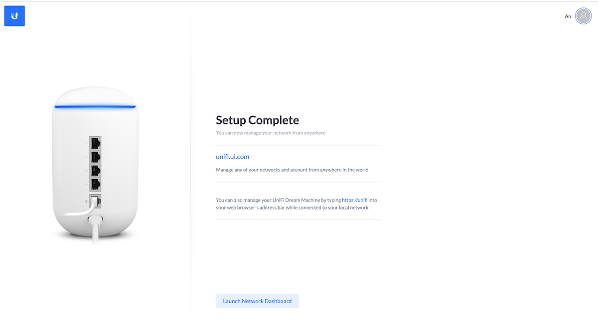Follow the https://unifi local link
This screenshot has height=329, width=598.
pyautogui.click(x=354, y=200)
